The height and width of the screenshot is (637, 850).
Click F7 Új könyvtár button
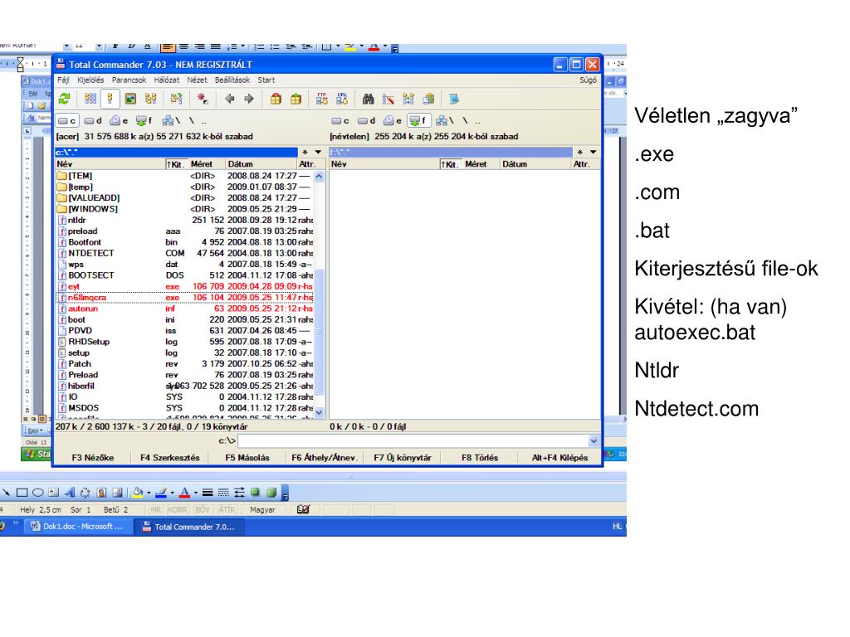(403, 457)
